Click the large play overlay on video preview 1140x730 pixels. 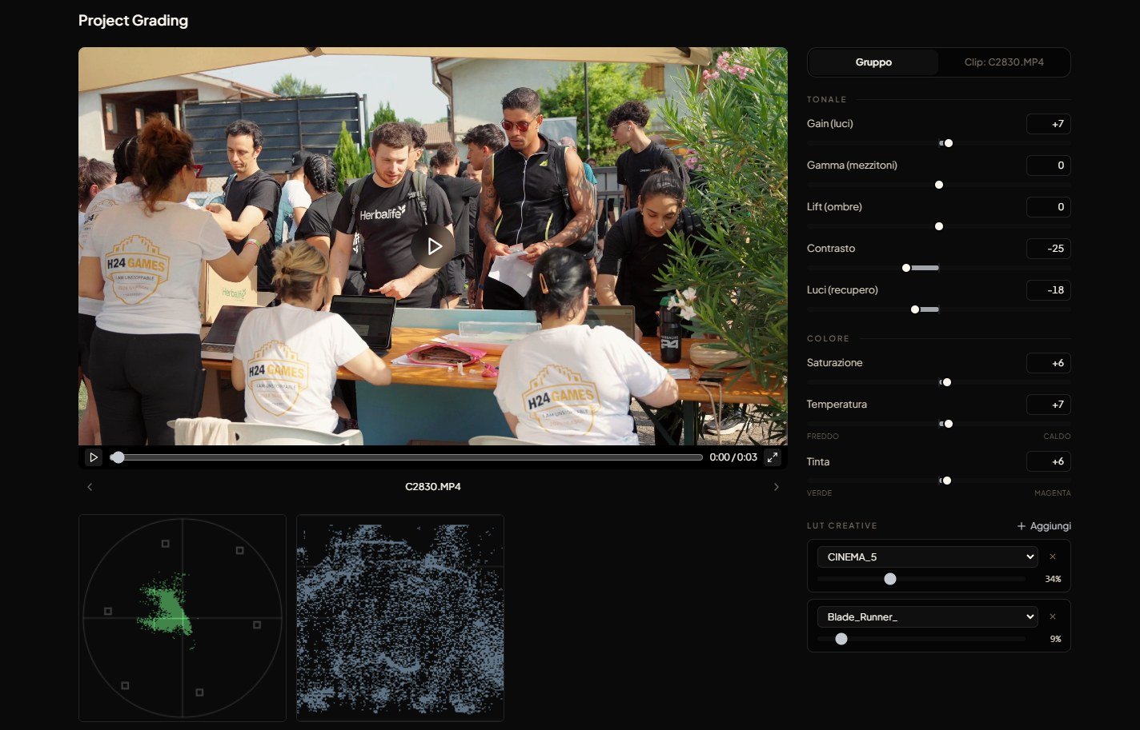[x=433, y=246]
